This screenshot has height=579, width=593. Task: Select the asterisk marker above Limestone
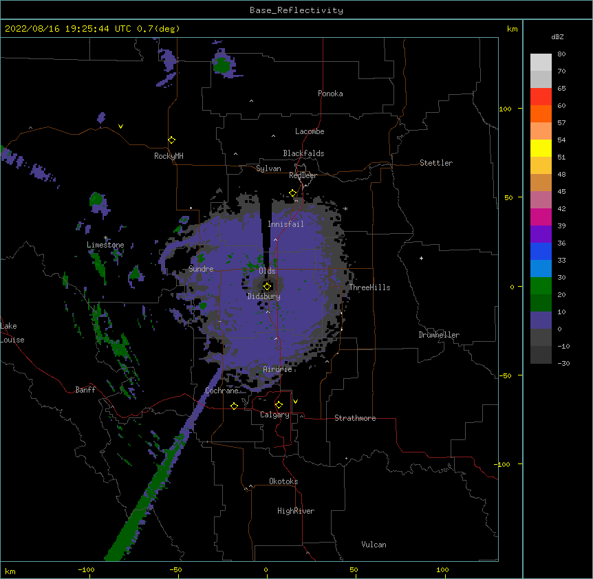pyautogui.click(x=106, y=238)
